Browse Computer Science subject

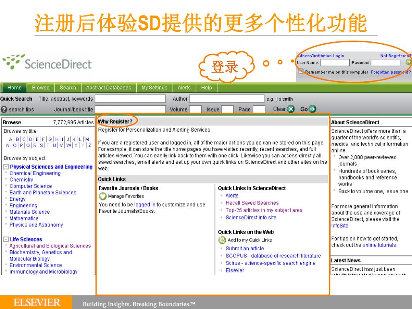(31, 186)
